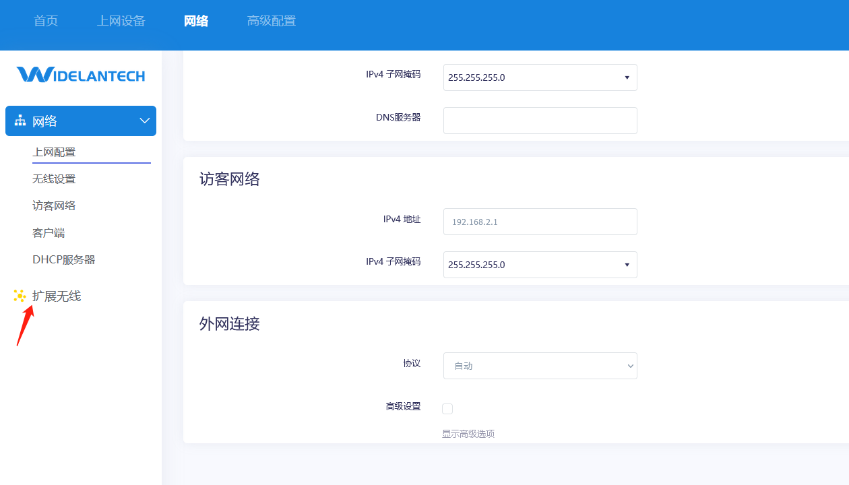Open the 上网设备 tab
The width and height of the screenshot is (849, 485).
click(x=121, y=21)
